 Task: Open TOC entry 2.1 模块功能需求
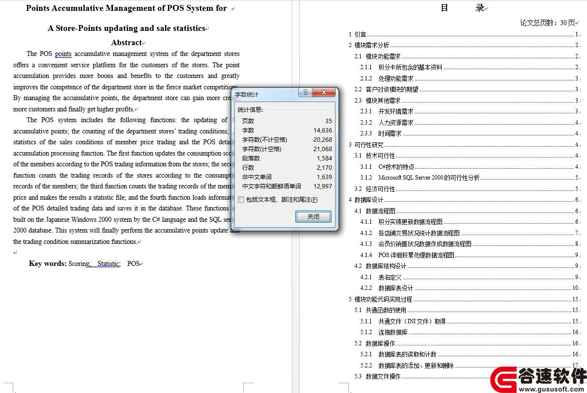click(467, 56)
